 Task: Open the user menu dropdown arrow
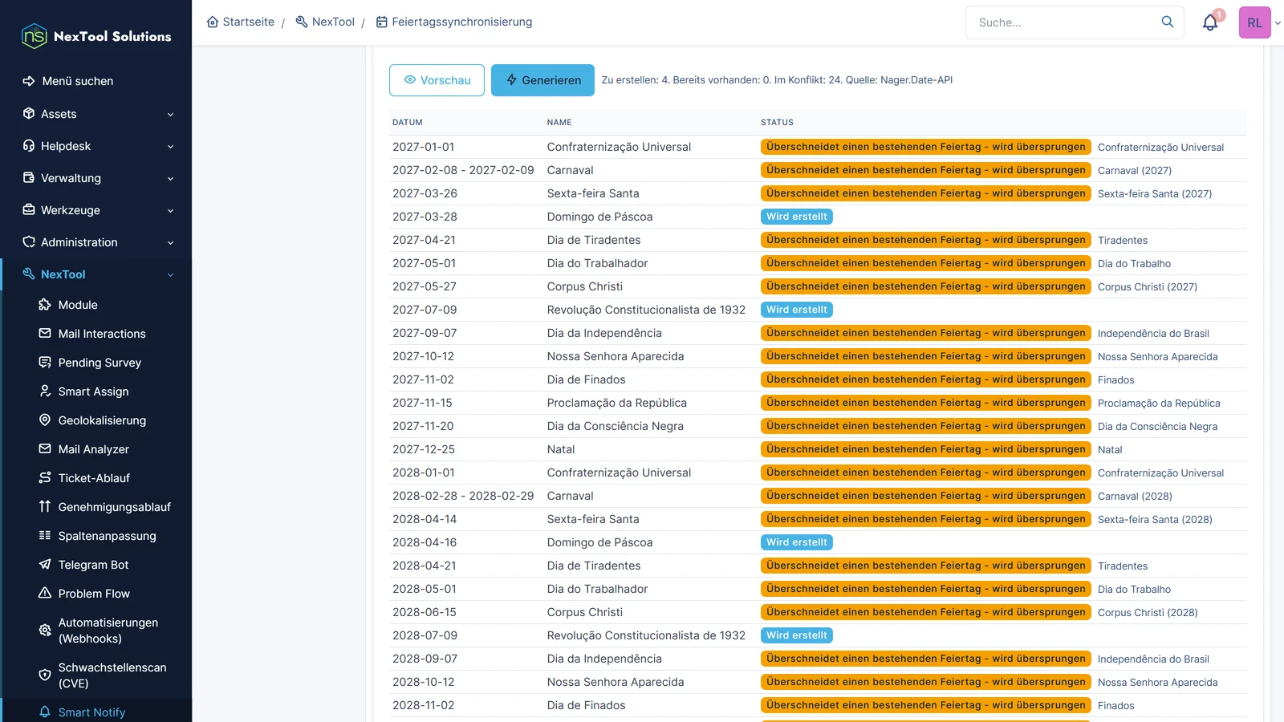tap(1278, 23)
